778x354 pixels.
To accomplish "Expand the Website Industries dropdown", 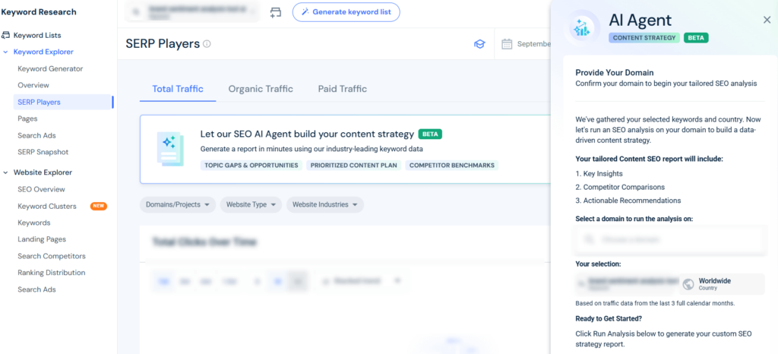I will point(324,204).
